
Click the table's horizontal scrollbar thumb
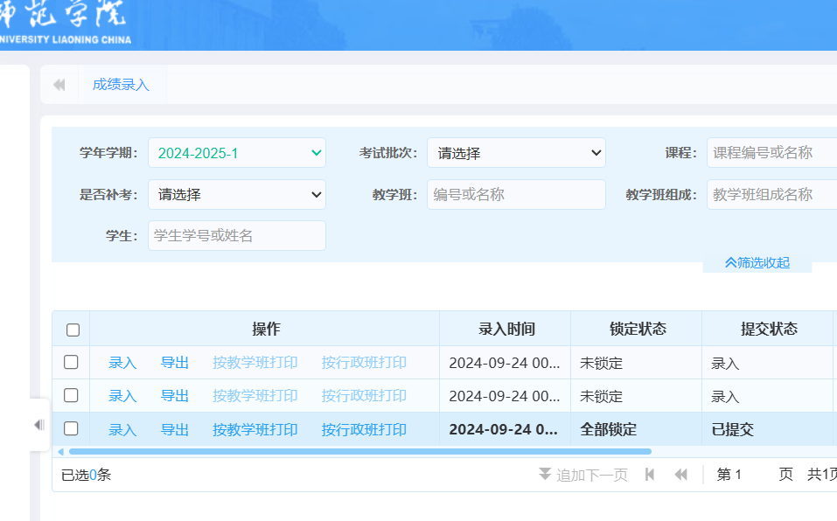(360, 452)
